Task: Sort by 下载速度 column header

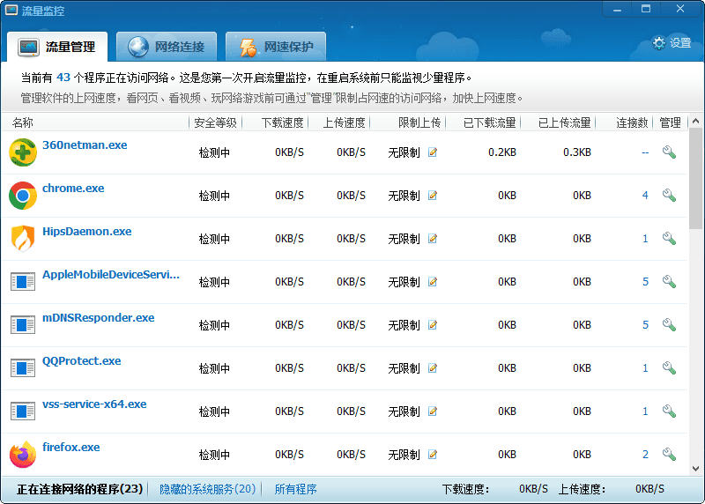Action: tap(282, 122)
